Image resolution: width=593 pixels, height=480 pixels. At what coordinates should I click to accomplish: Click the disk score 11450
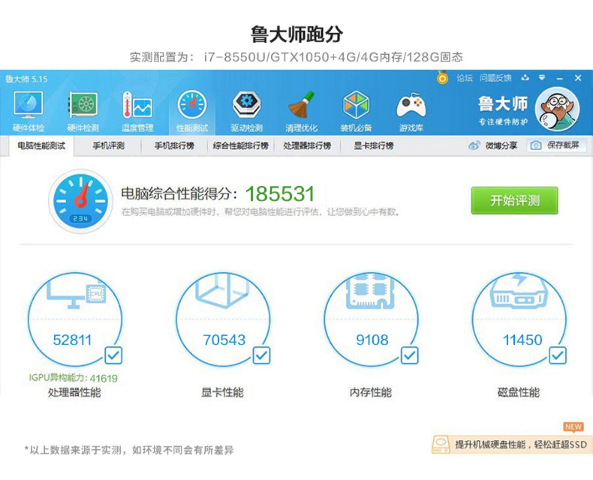pos(522,340)
